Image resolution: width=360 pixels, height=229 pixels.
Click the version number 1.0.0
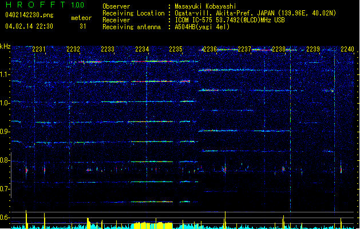pyautogui.click(x=78, y=5)
